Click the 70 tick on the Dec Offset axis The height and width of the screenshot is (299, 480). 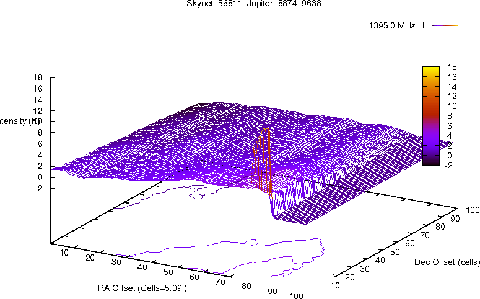[x=425, y=235]
